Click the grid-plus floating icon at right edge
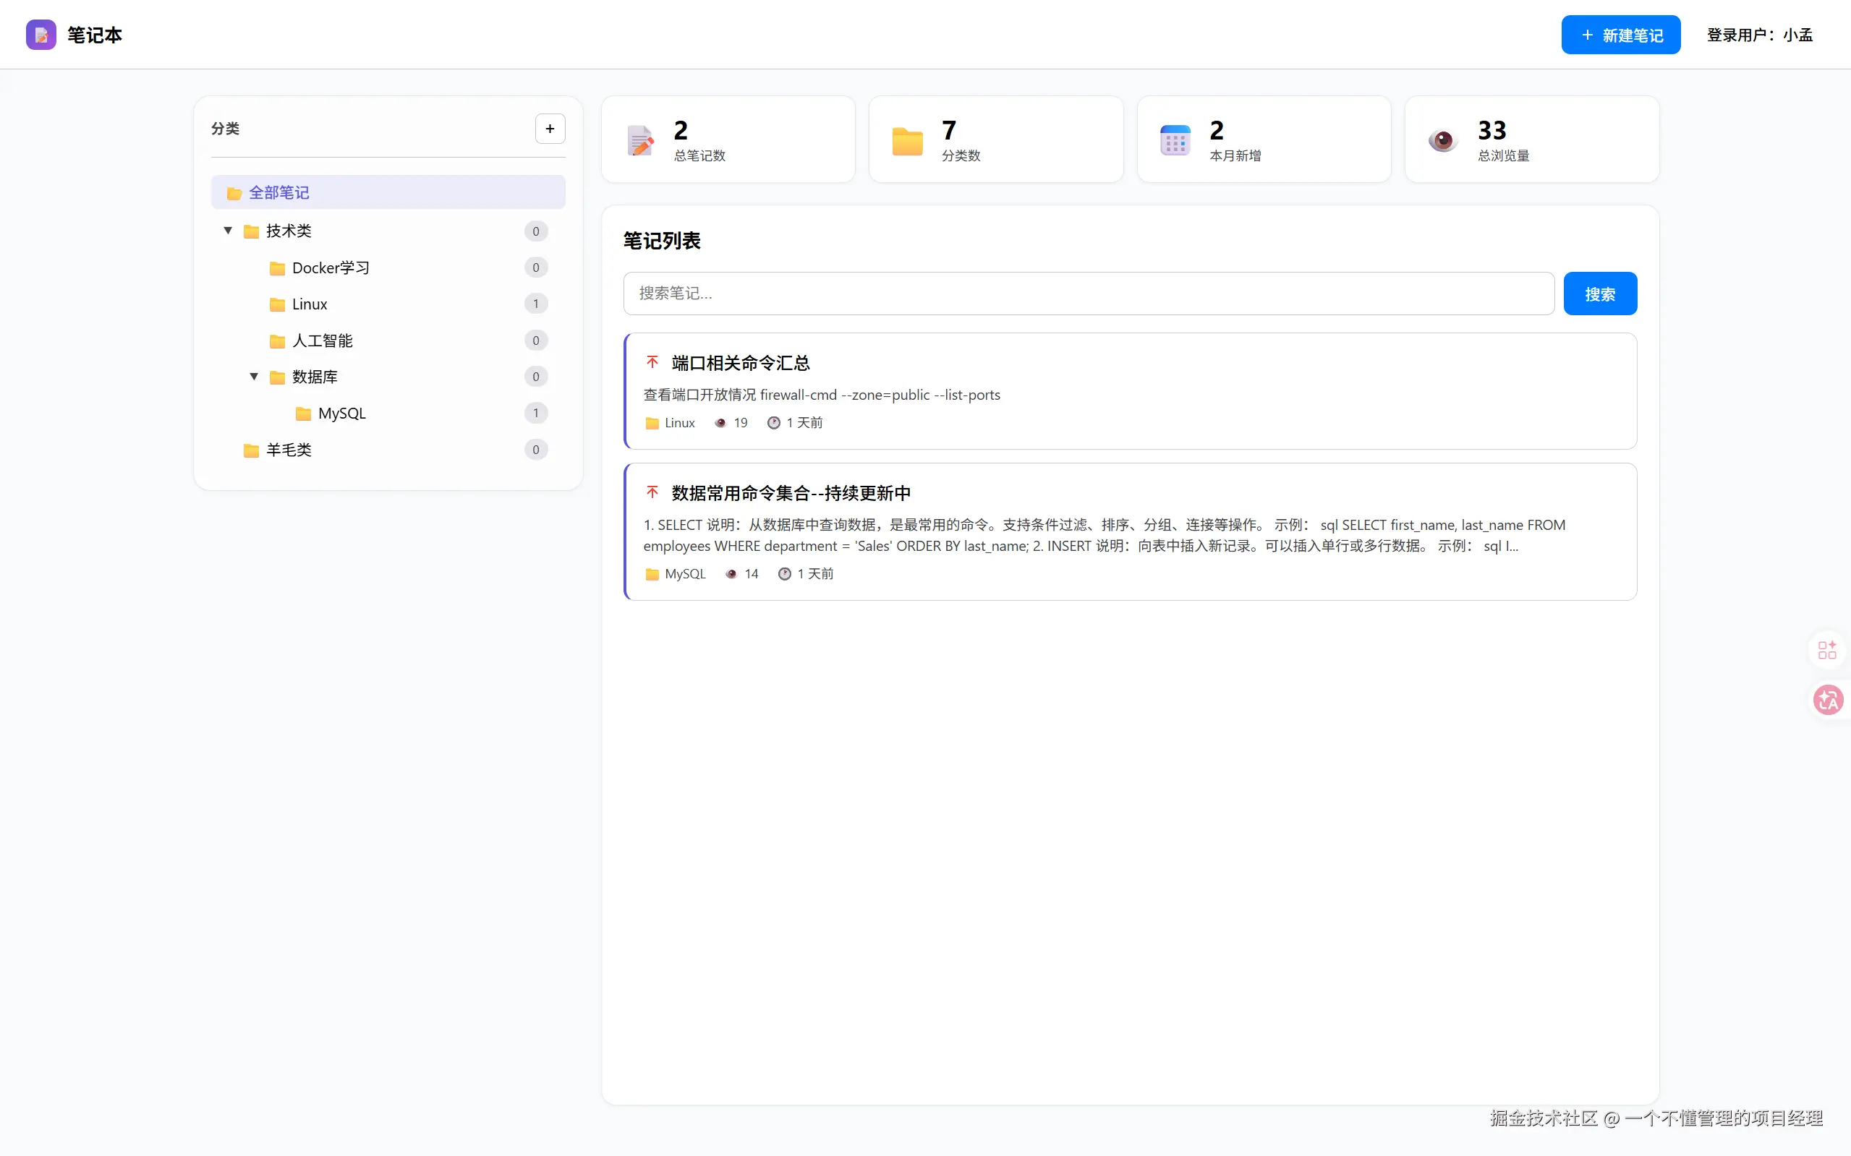This screenshot has height=1156, width=1851. point(1826,650)
